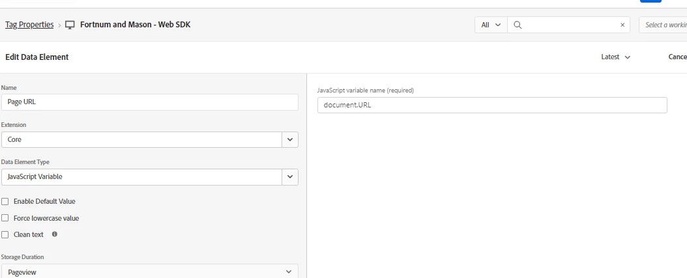
Task: Click the chevron on the Extension combo box
Action: click(x=290, y=140)
